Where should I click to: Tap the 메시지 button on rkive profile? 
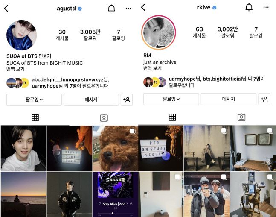point(229,99)
